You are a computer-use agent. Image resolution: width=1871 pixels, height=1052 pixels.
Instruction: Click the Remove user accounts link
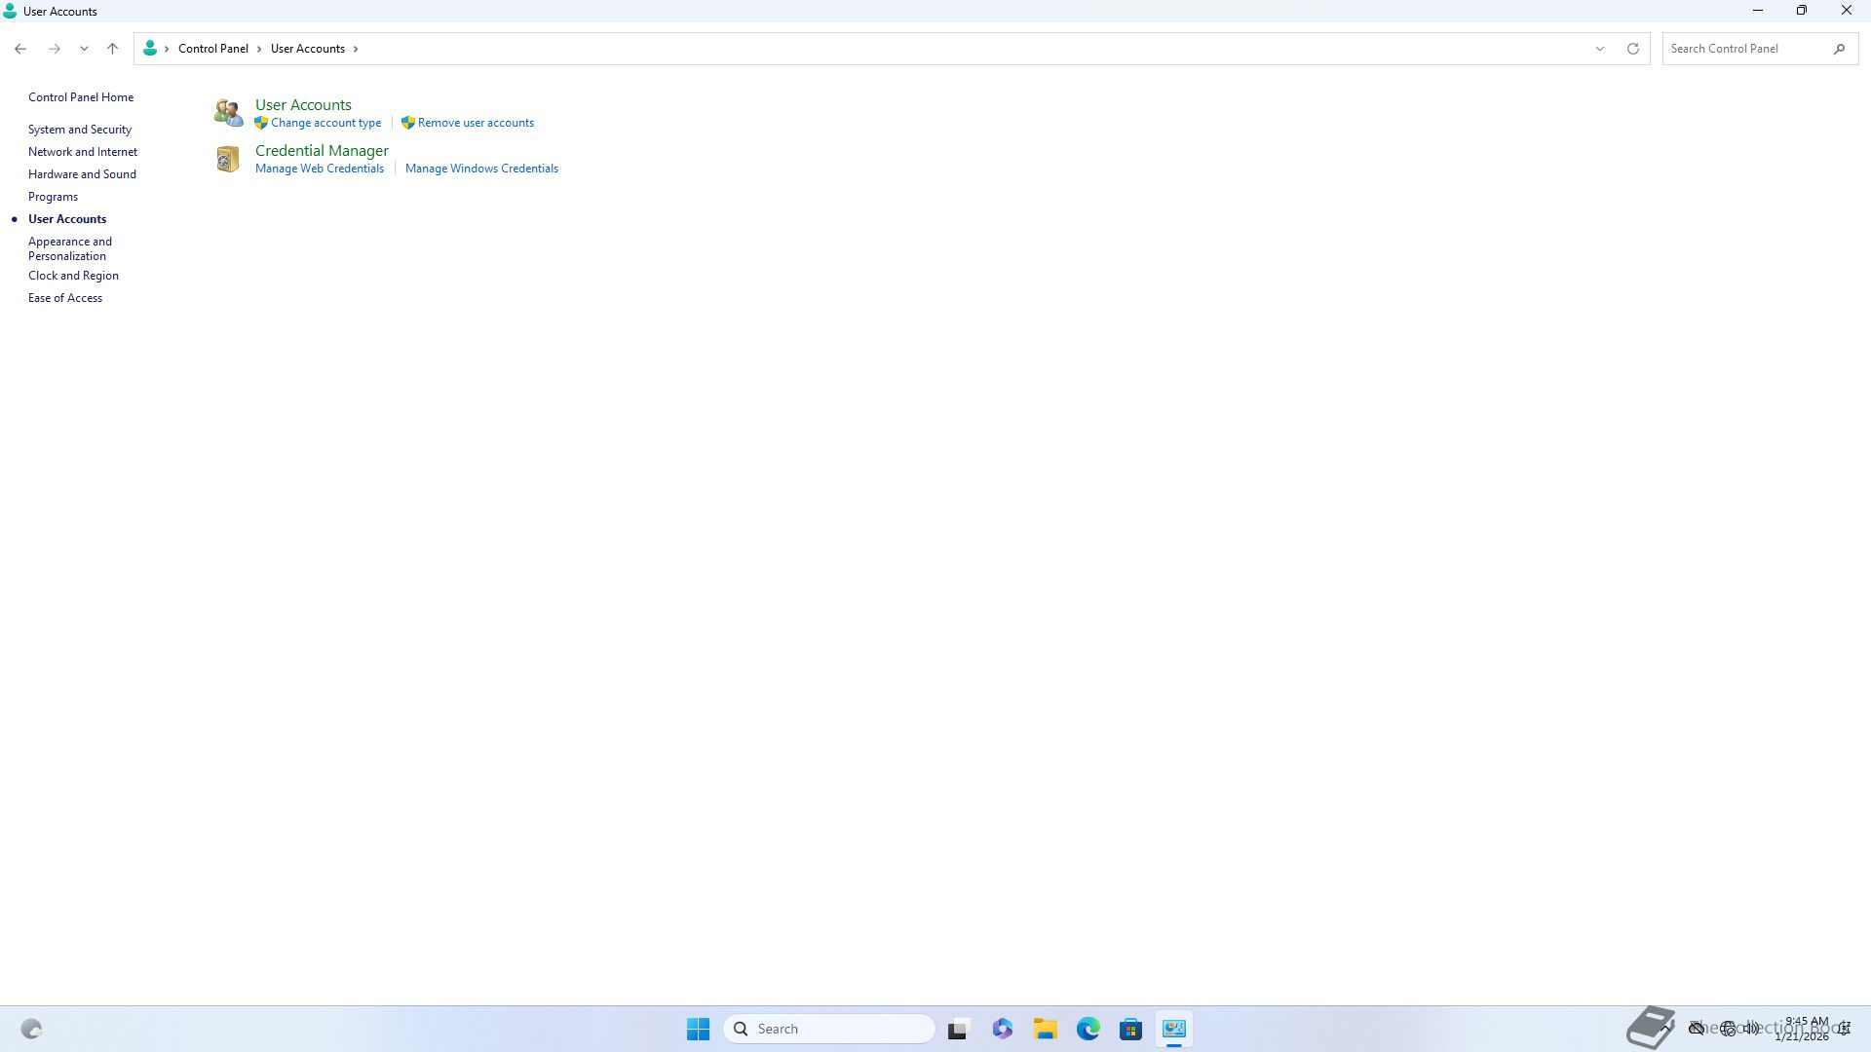tap(476, 123)
